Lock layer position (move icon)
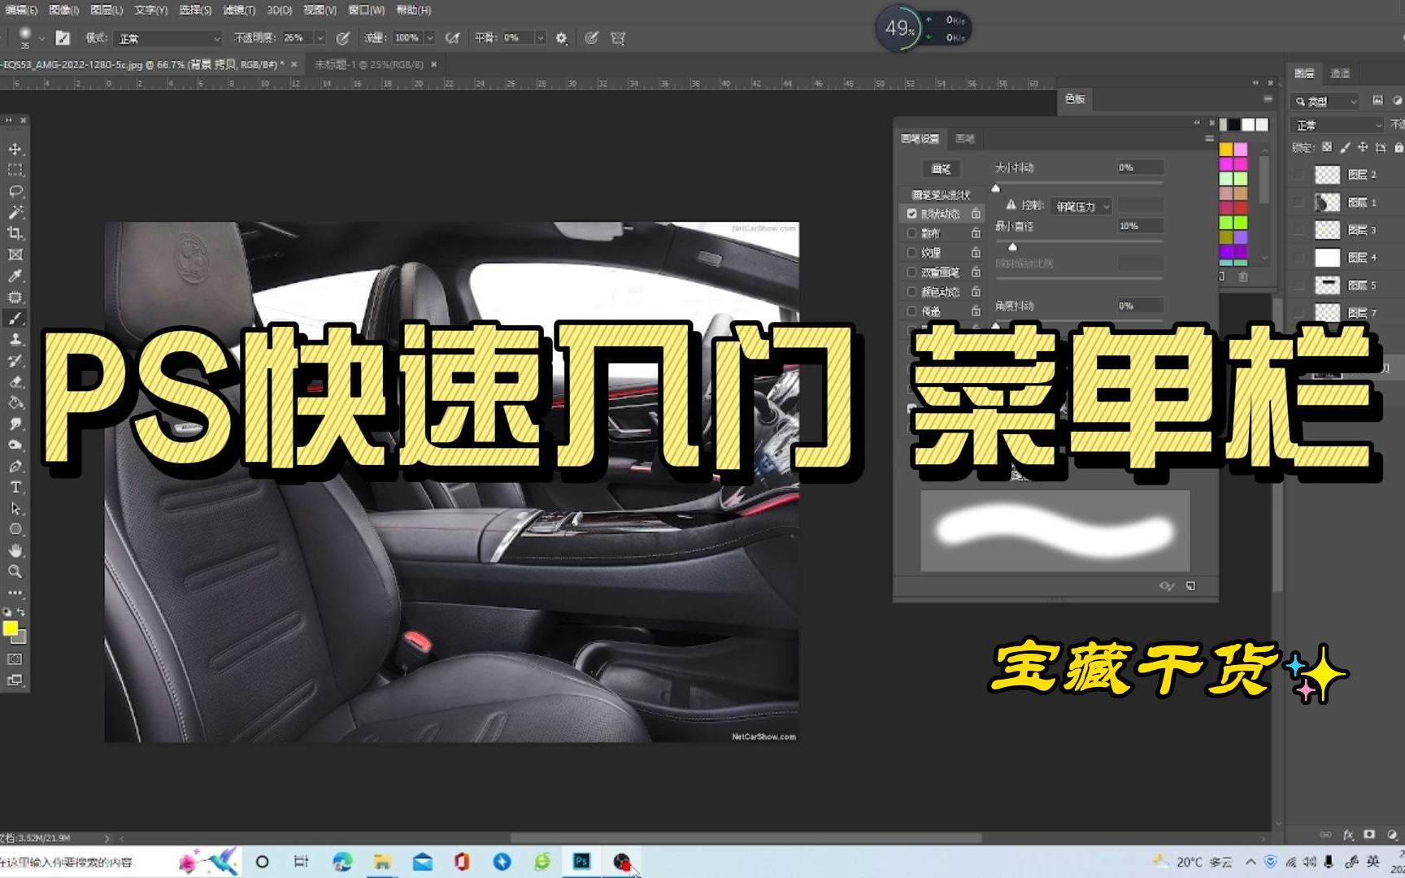 (x=1363, y=147)
